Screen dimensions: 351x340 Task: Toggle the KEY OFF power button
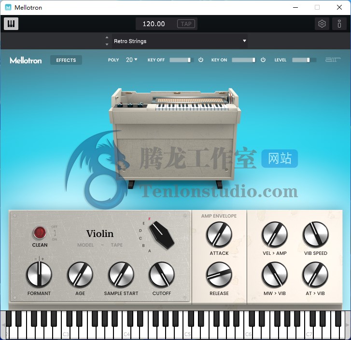pyautogui.click(x=201, y=60)
